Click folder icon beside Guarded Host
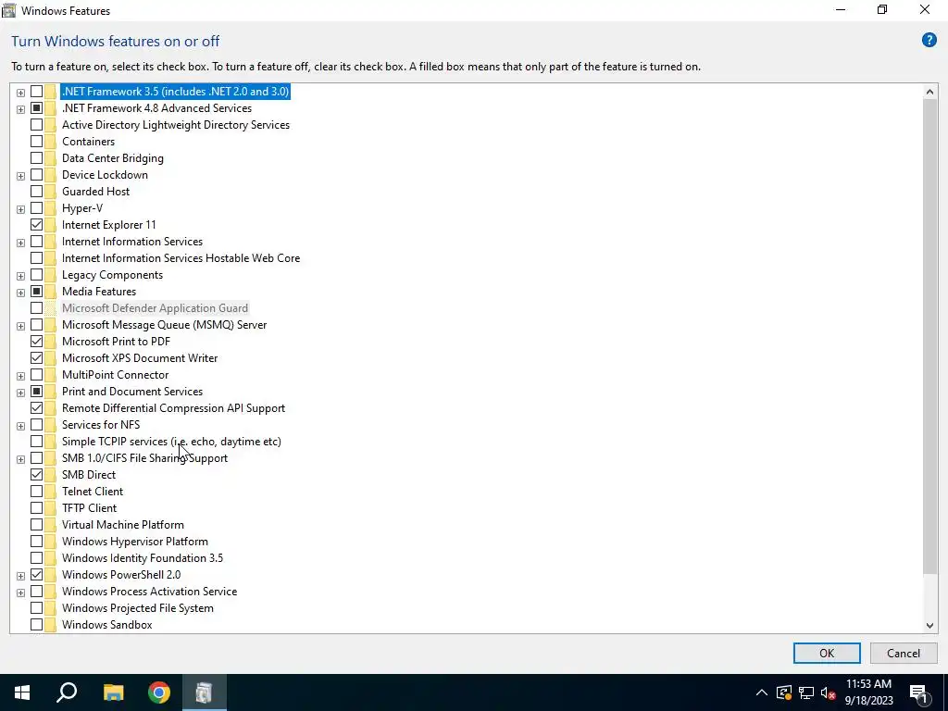This screenshot has height=711, width=948. coord(50,192)
